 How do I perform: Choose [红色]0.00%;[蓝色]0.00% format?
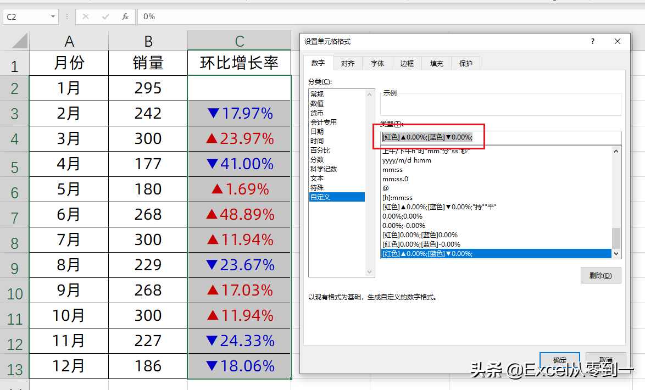point(497,235)
